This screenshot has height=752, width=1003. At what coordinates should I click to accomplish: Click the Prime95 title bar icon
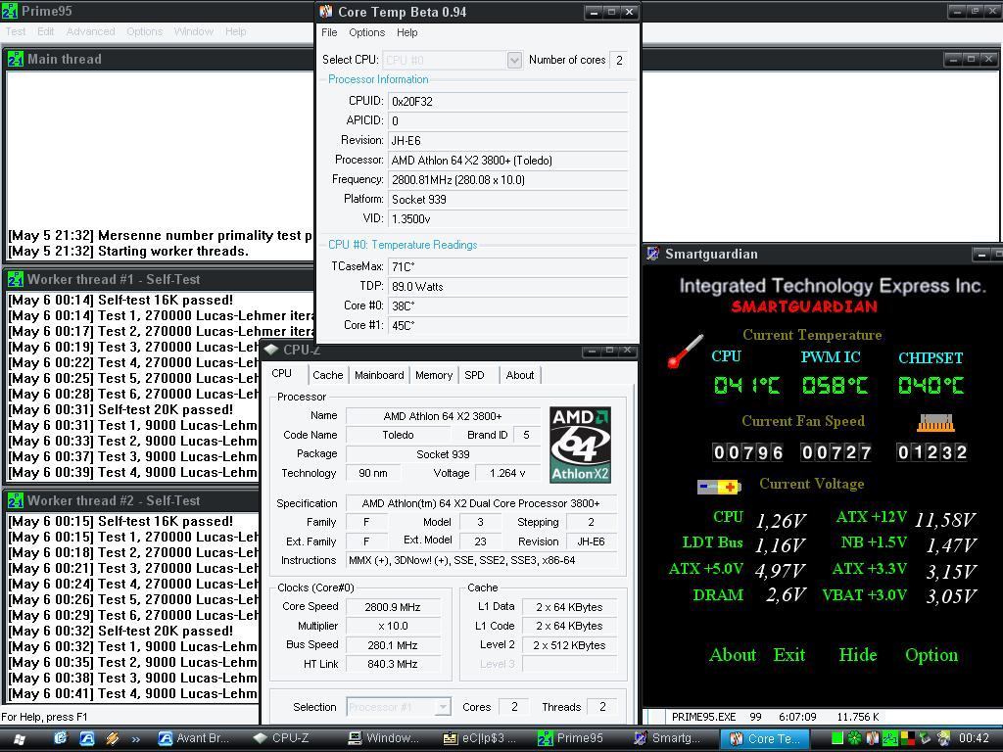(10, 11)
